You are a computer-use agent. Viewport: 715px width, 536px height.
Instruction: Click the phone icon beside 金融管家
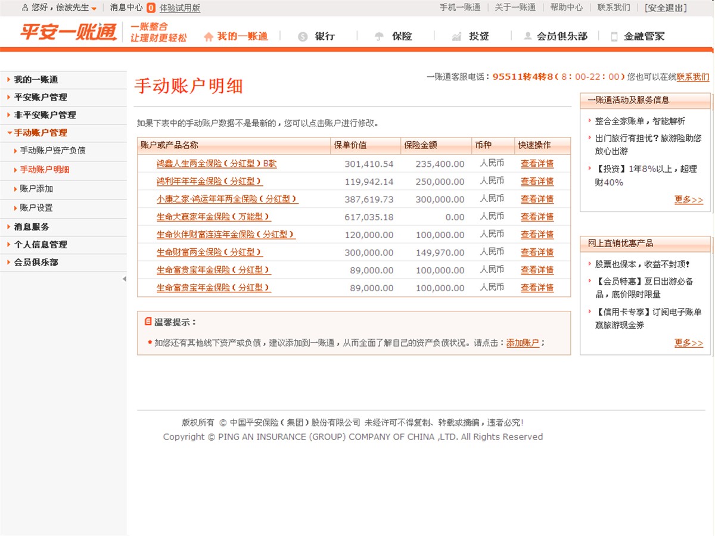coord(614,37)
